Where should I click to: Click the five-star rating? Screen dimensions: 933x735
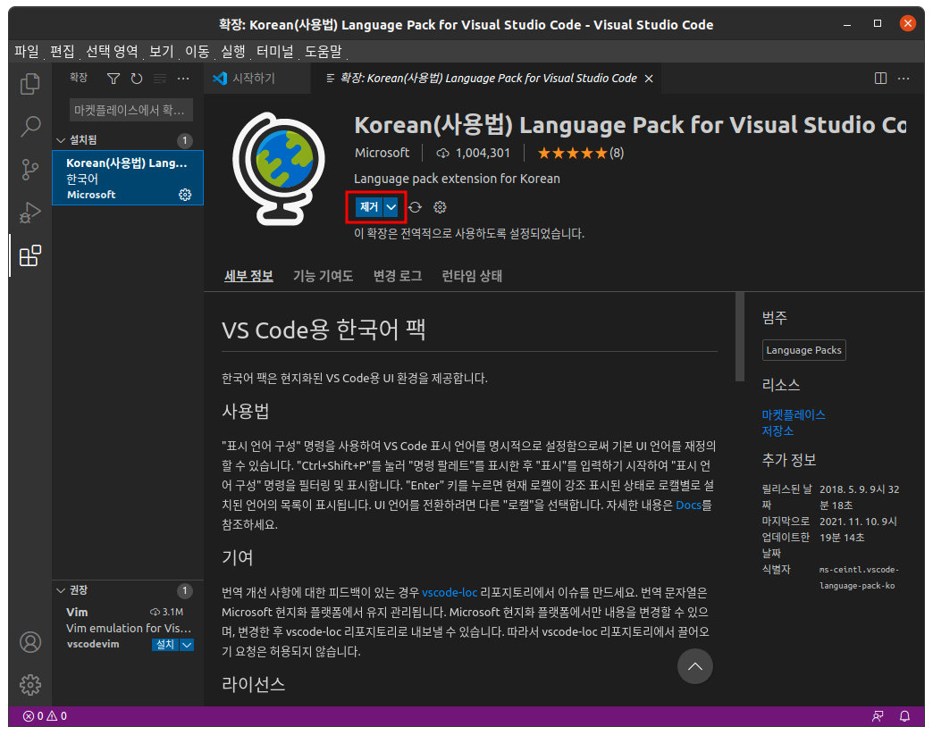click(x=573, y=154)
